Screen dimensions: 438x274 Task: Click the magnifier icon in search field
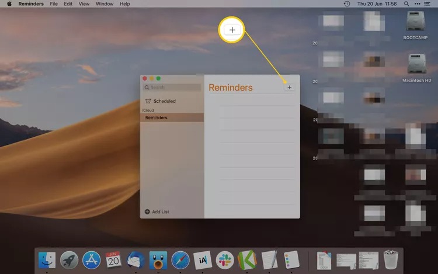point(147,88)
